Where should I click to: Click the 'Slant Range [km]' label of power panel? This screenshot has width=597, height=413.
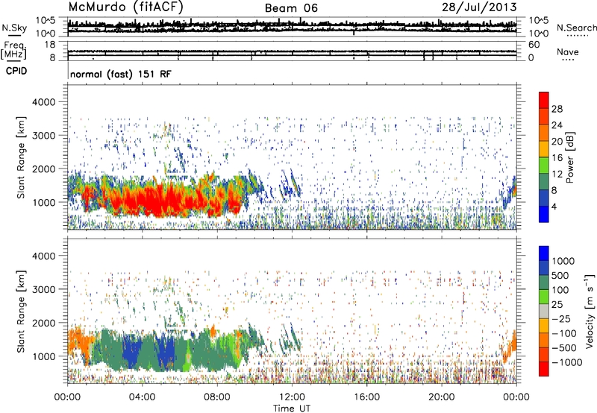pos(21,157)
